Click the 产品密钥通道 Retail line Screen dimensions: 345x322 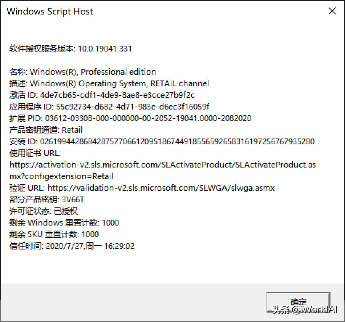tap(46, 130)
